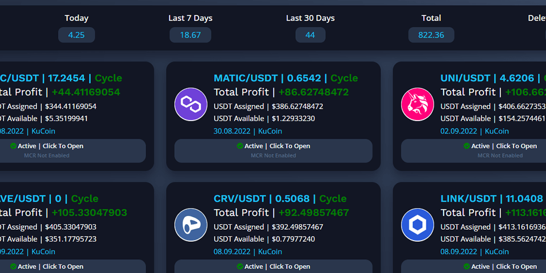The width and height of the screenshot is (546, 273).
Task: Click MCR Not Enabled under MATIC button
Action: click(x=274, y=156)
